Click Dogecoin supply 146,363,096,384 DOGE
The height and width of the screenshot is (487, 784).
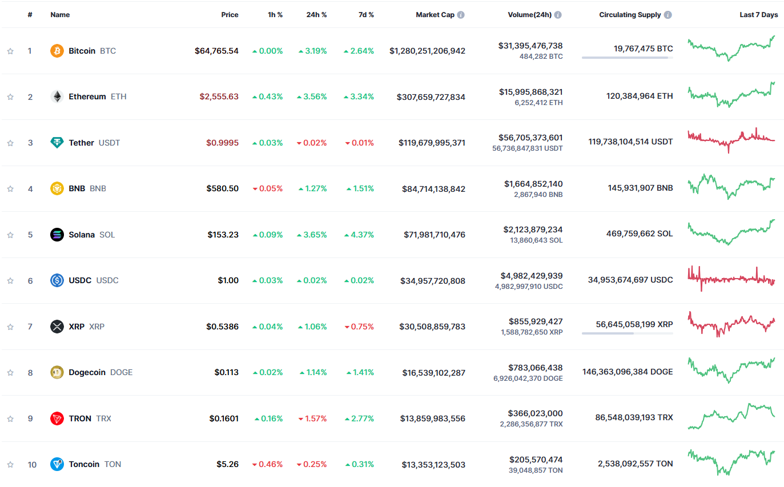pos(628,372)
